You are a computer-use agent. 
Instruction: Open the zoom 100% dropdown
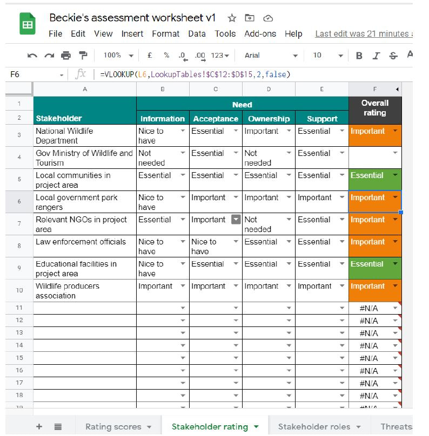pos(118,56)
